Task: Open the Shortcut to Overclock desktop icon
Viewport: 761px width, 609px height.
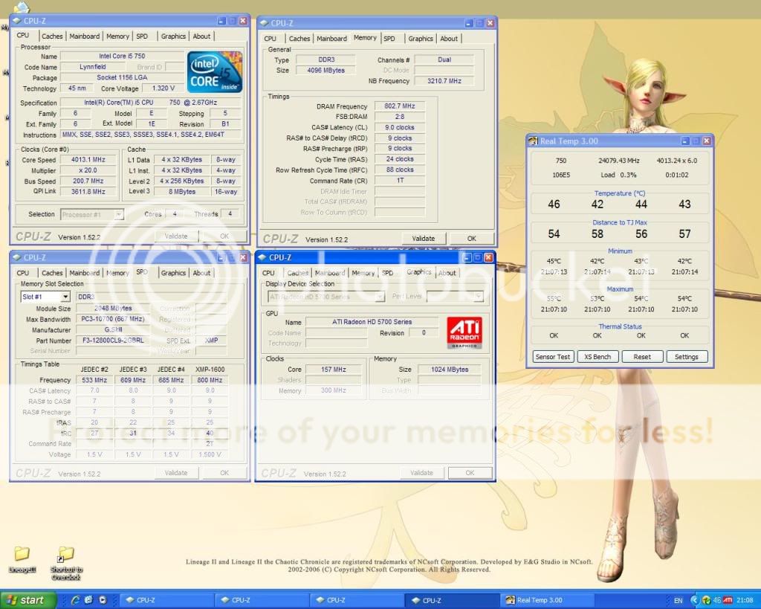Action: (x=65, y=555)
